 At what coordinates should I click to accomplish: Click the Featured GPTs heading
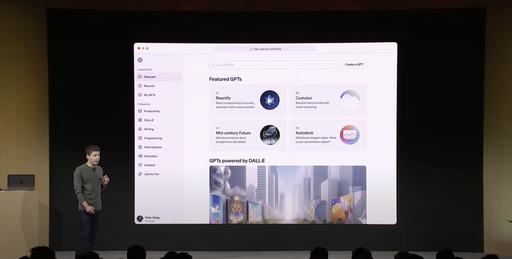point(225,79)
